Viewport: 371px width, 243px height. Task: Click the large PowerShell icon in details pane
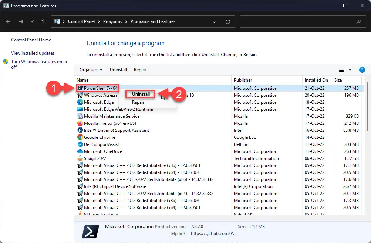[90, 232]
